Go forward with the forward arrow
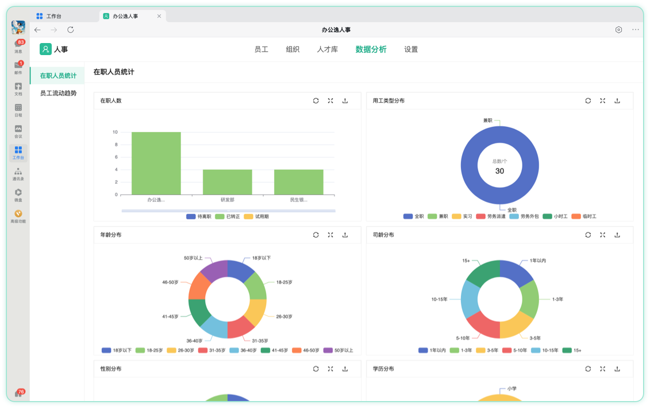The width and height of the screenshot is (650, 408). click(54, 30)
